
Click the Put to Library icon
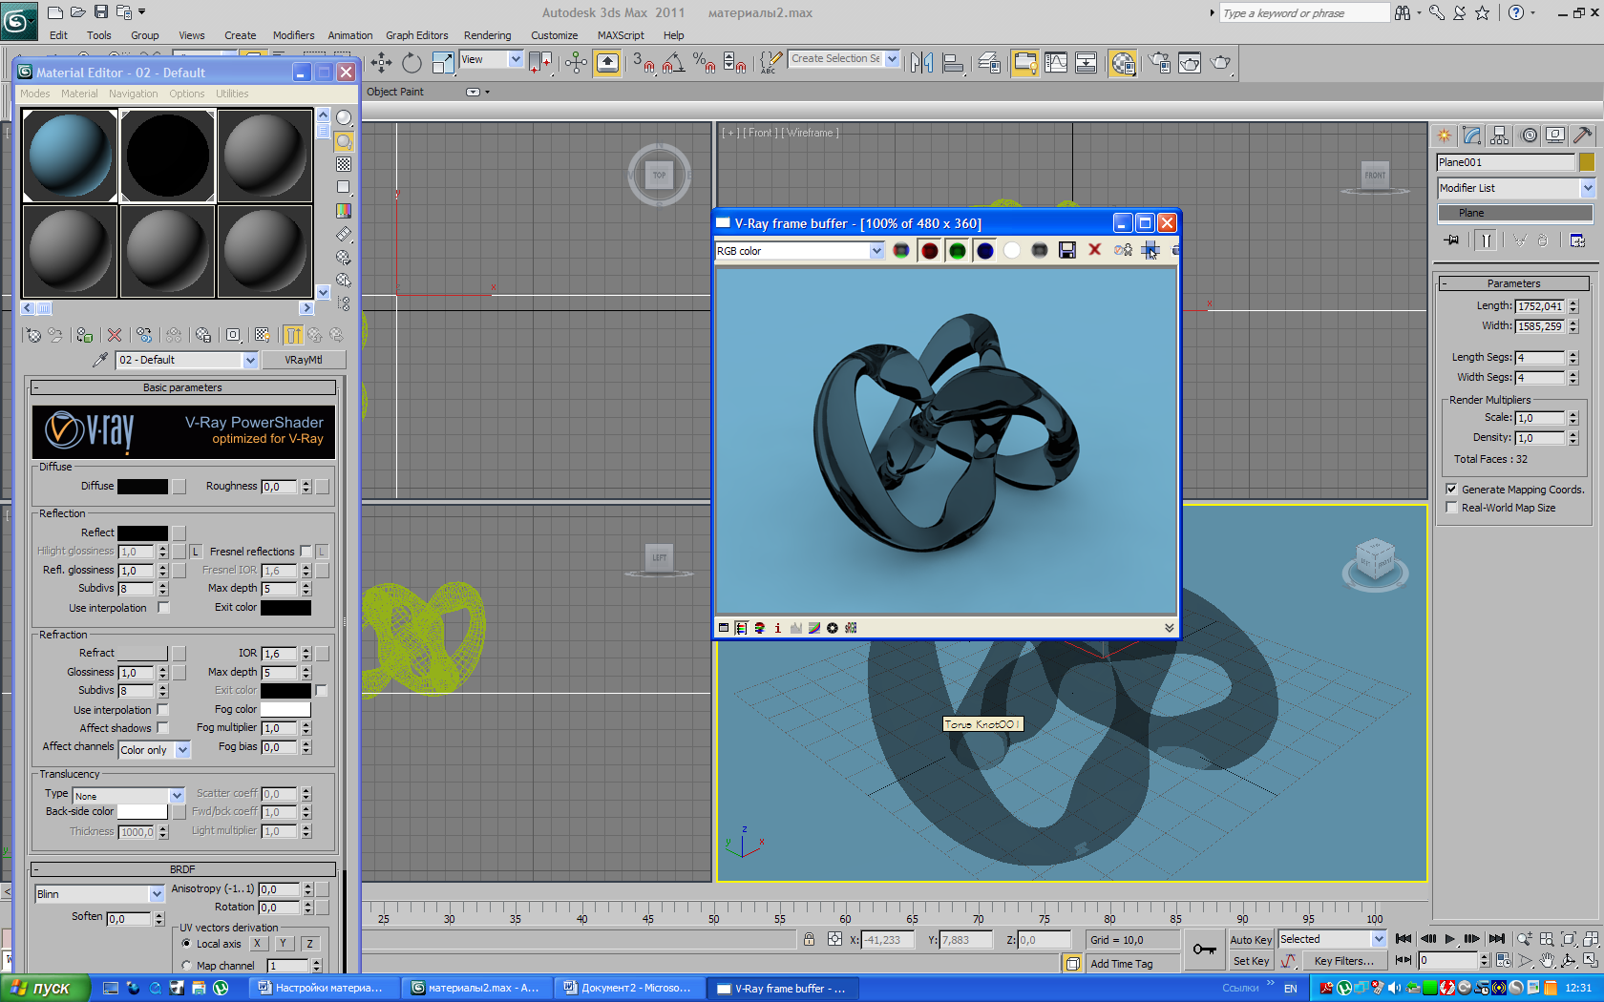pos(203,335)
